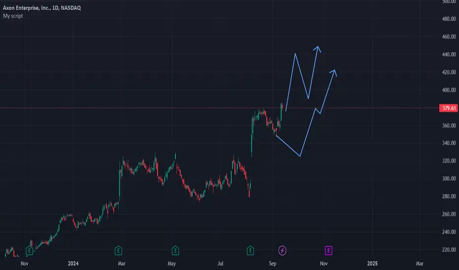459x270 pixels.
Task: Click the 280.00 price axis label
Action: pyautogui.click(x=449, y=197)
